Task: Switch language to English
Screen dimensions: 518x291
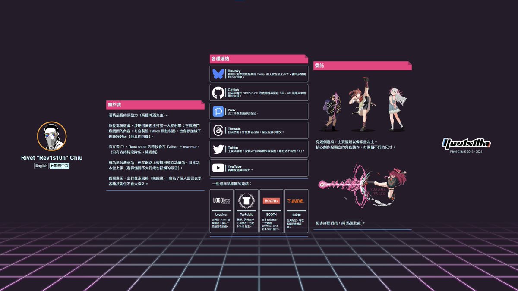Action: (x=41, y=166)
